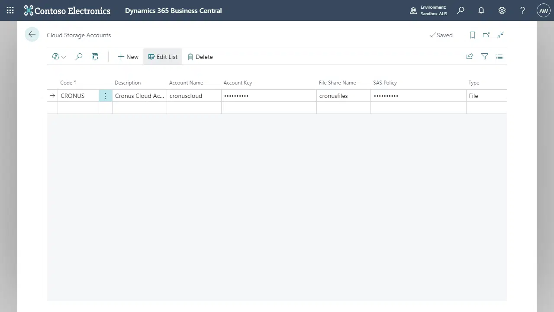Click the Cloud Storage Accounts page title

79,35
